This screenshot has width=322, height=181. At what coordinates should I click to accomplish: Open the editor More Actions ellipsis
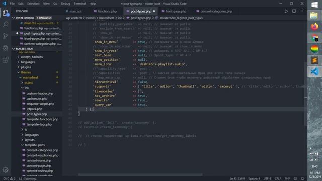coord(301,11)
